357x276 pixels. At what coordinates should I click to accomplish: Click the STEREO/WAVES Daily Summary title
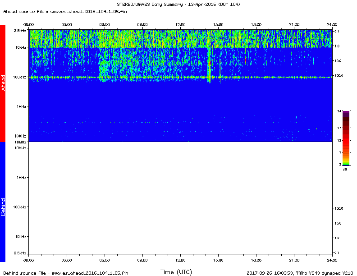[x=178, y=5]
